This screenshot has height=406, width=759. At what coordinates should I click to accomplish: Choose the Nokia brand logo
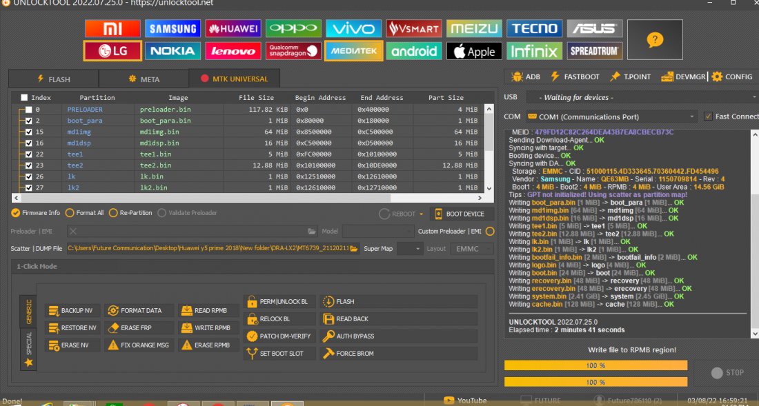pos(172,51)
